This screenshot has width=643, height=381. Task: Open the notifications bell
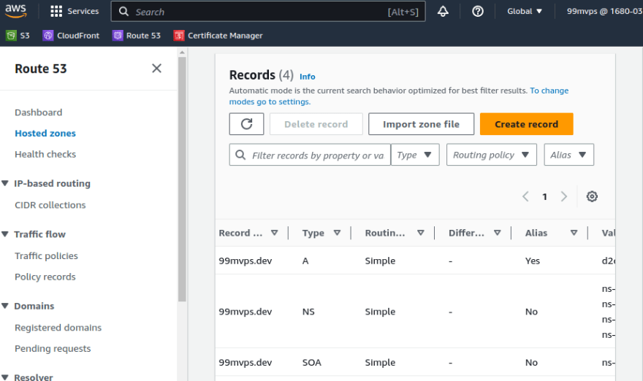point(443,11)
